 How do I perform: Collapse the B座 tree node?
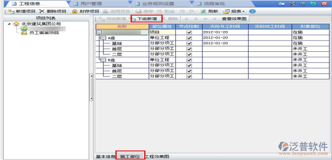[x=103, y=60]
